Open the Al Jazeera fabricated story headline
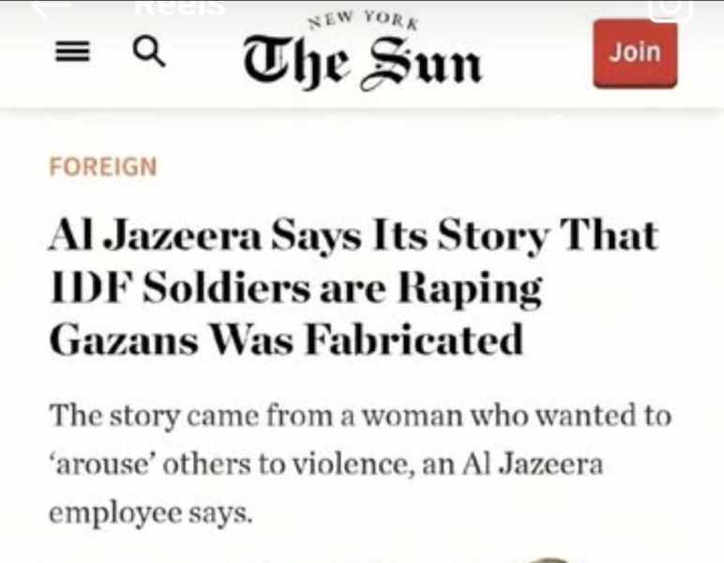Viewport: 724px width, 563px height. 354,288
